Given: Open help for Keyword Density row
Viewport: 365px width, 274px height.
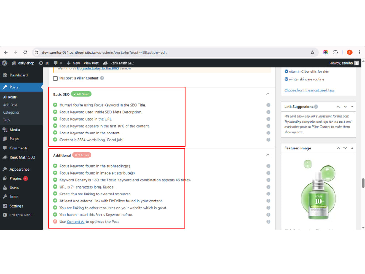Looking at the screenshot, I should [268, 180].
